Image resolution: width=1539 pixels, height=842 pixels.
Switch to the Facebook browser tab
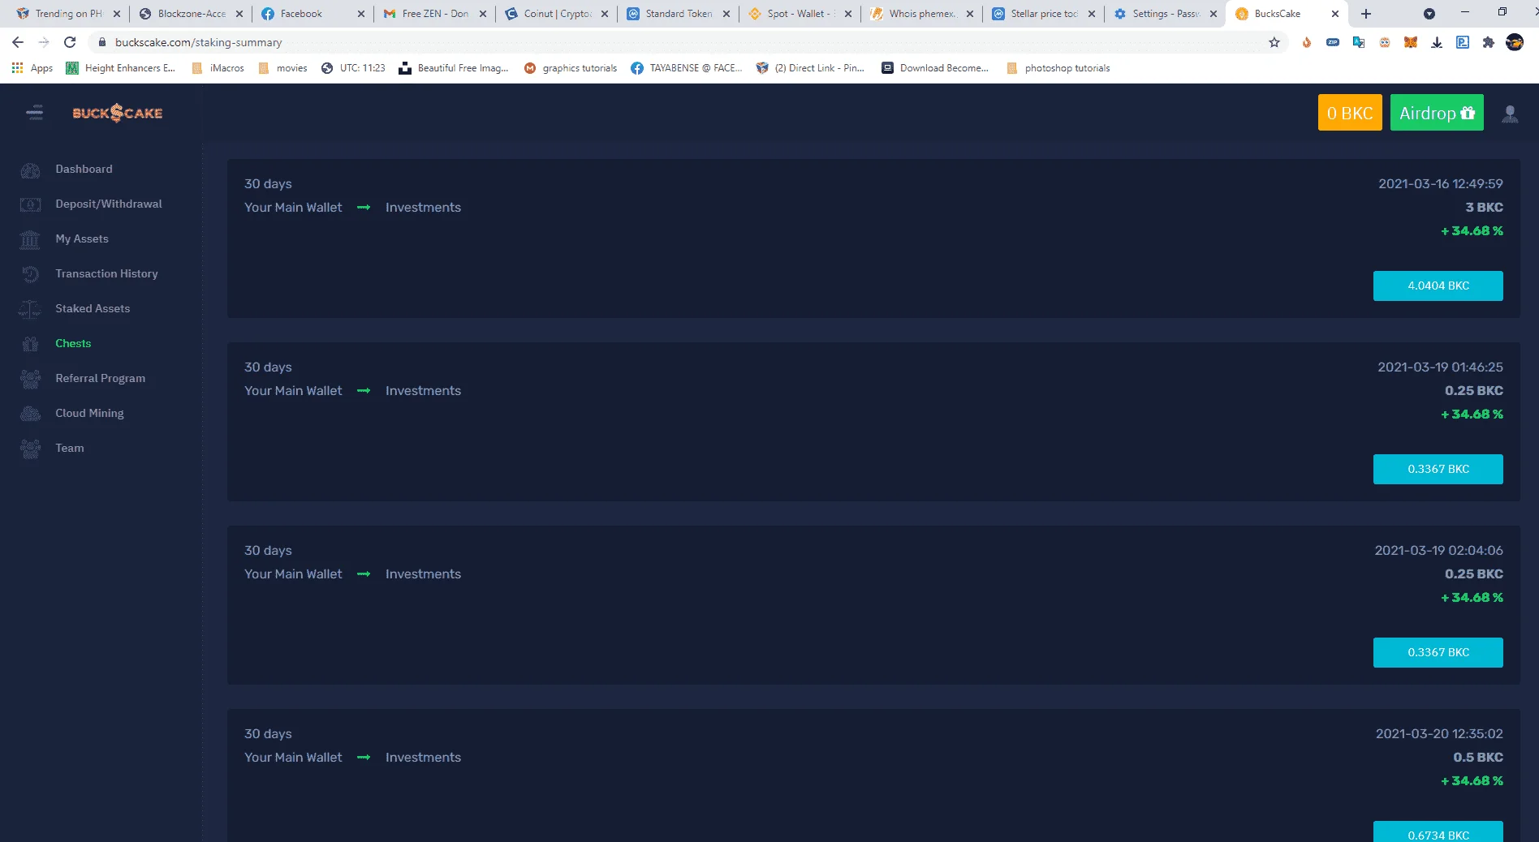click(x=313, y=14)
